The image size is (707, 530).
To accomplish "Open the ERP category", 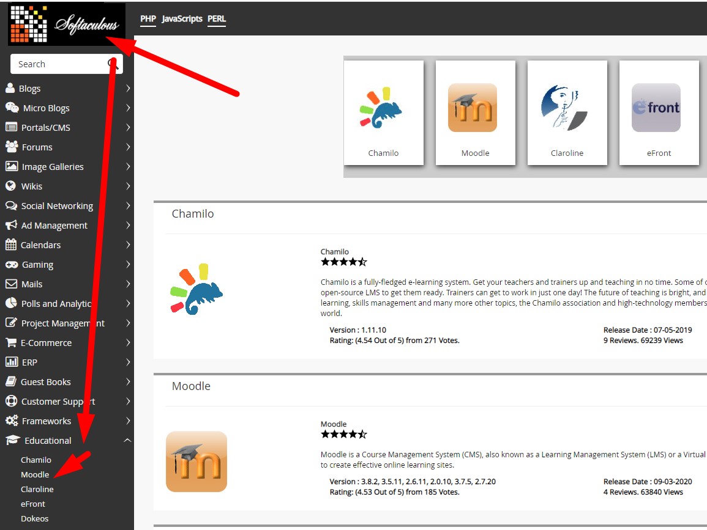I will point(30,362).
